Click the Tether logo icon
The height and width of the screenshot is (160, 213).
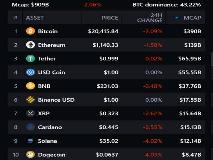coord(30,59)
